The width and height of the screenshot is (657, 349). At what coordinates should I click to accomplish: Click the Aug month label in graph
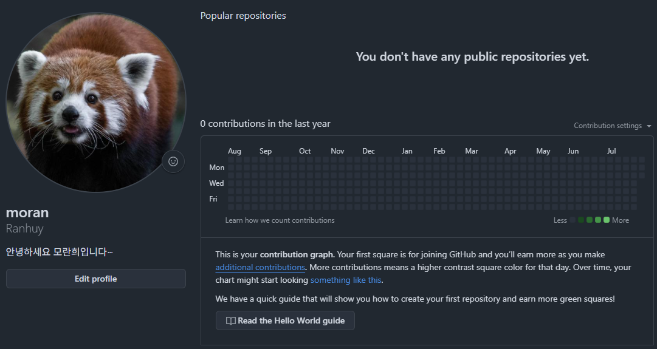pyautogui.click(x=234, y=151)
